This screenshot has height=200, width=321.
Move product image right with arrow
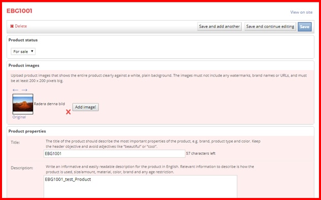24,90
